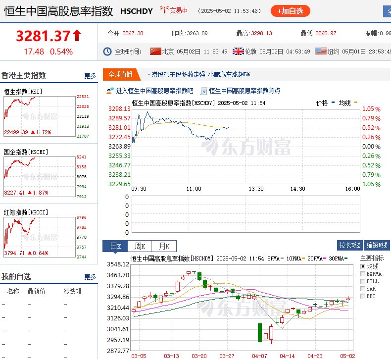
Task: Click the intraday price chart area
Action: 246,147
